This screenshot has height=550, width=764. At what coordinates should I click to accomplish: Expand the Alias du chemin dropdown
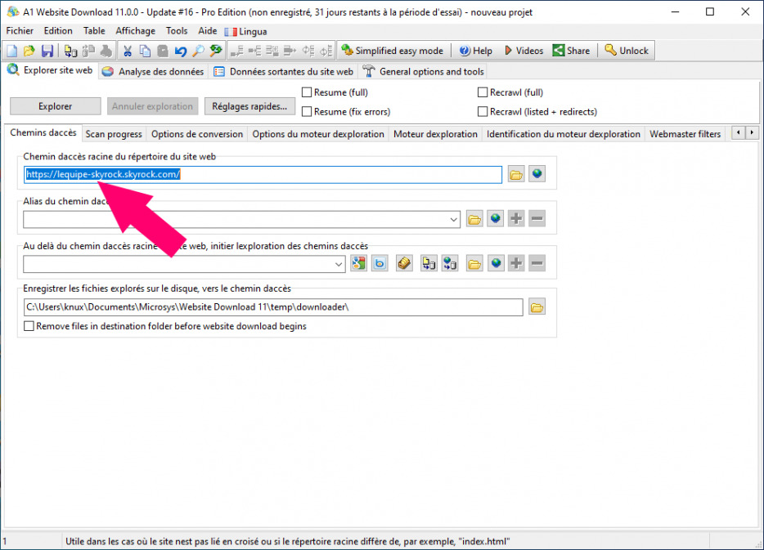coord(454,220)
